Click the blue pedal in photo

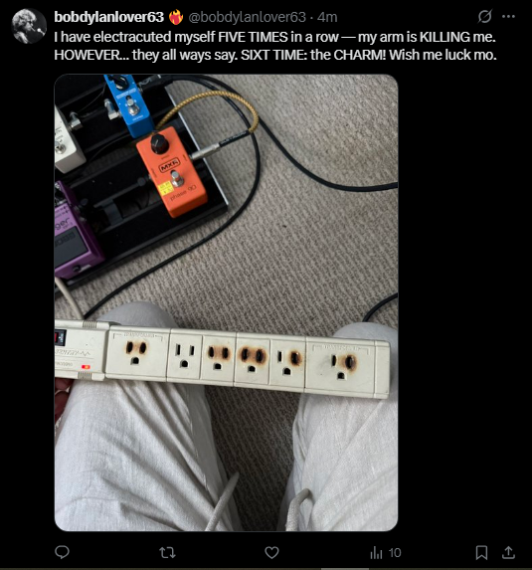pos(128,104)
